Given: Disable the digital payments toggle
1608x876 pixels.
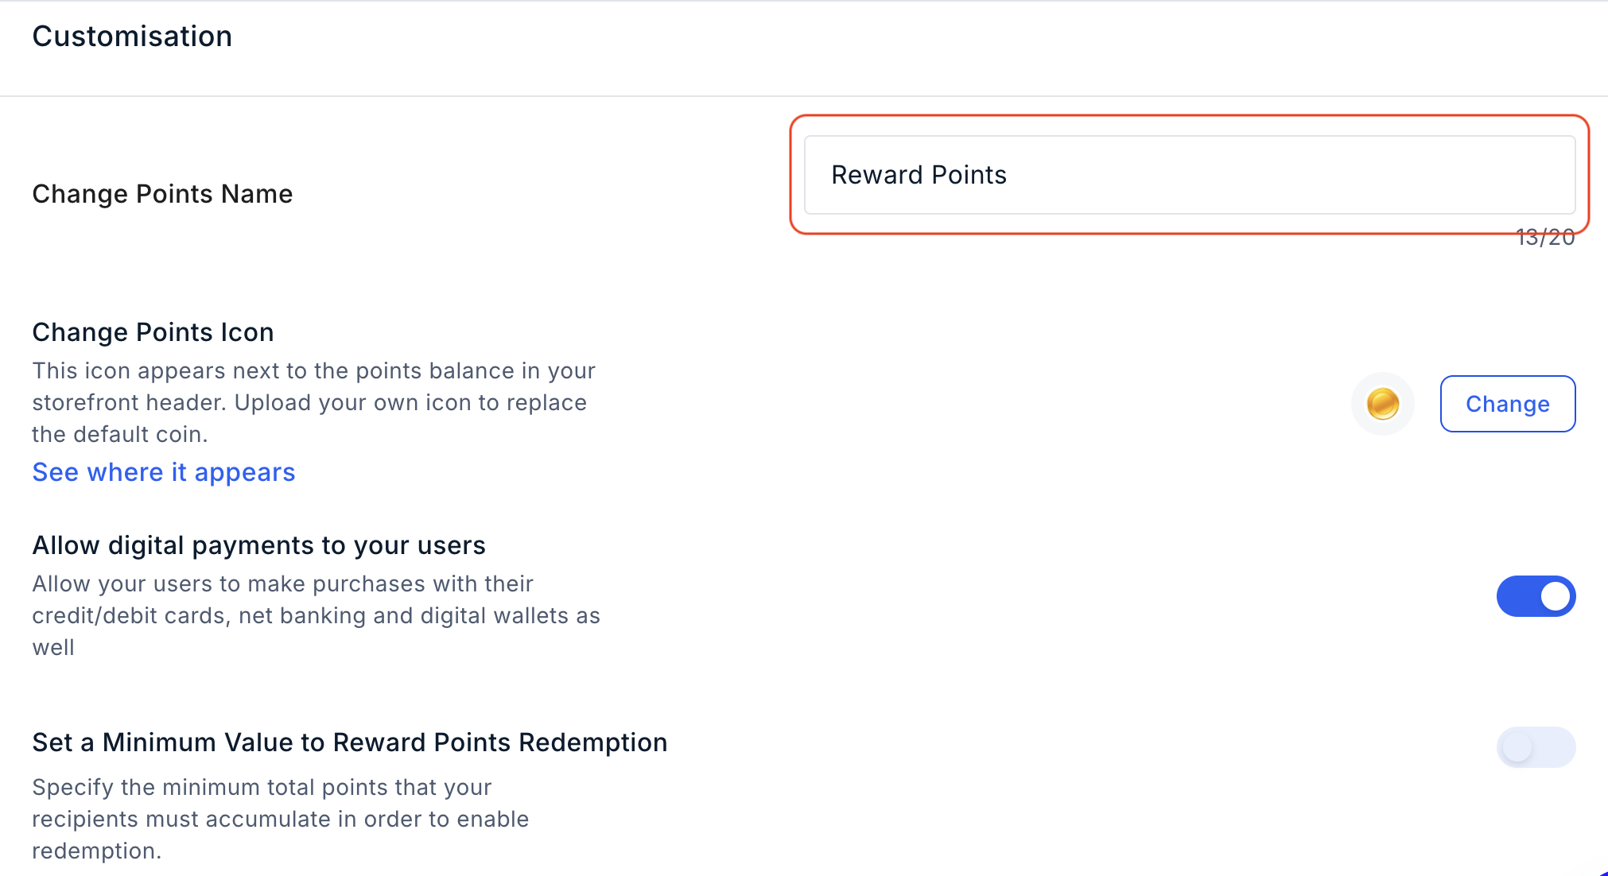Looking at the screenshot, I should click(1536, 596).
